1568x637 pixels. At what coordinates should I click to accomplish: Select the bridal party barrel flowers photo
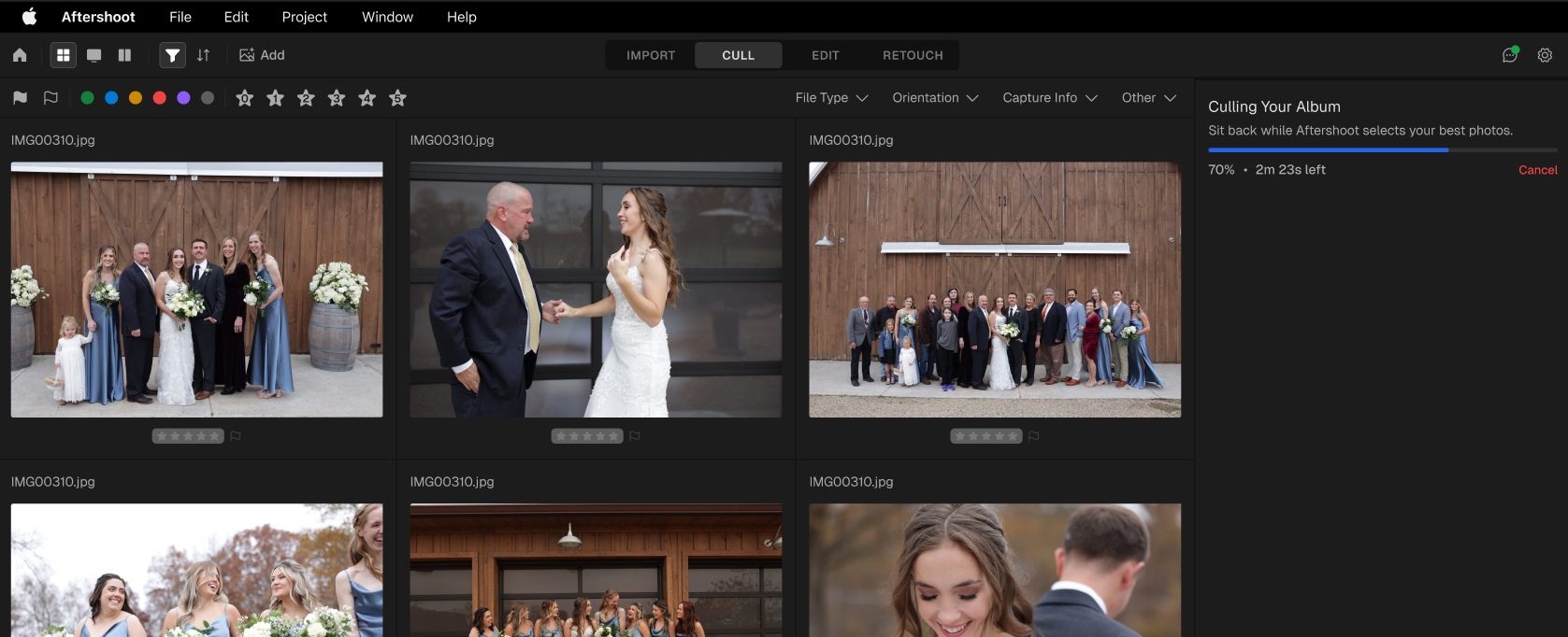pos(196,290)
